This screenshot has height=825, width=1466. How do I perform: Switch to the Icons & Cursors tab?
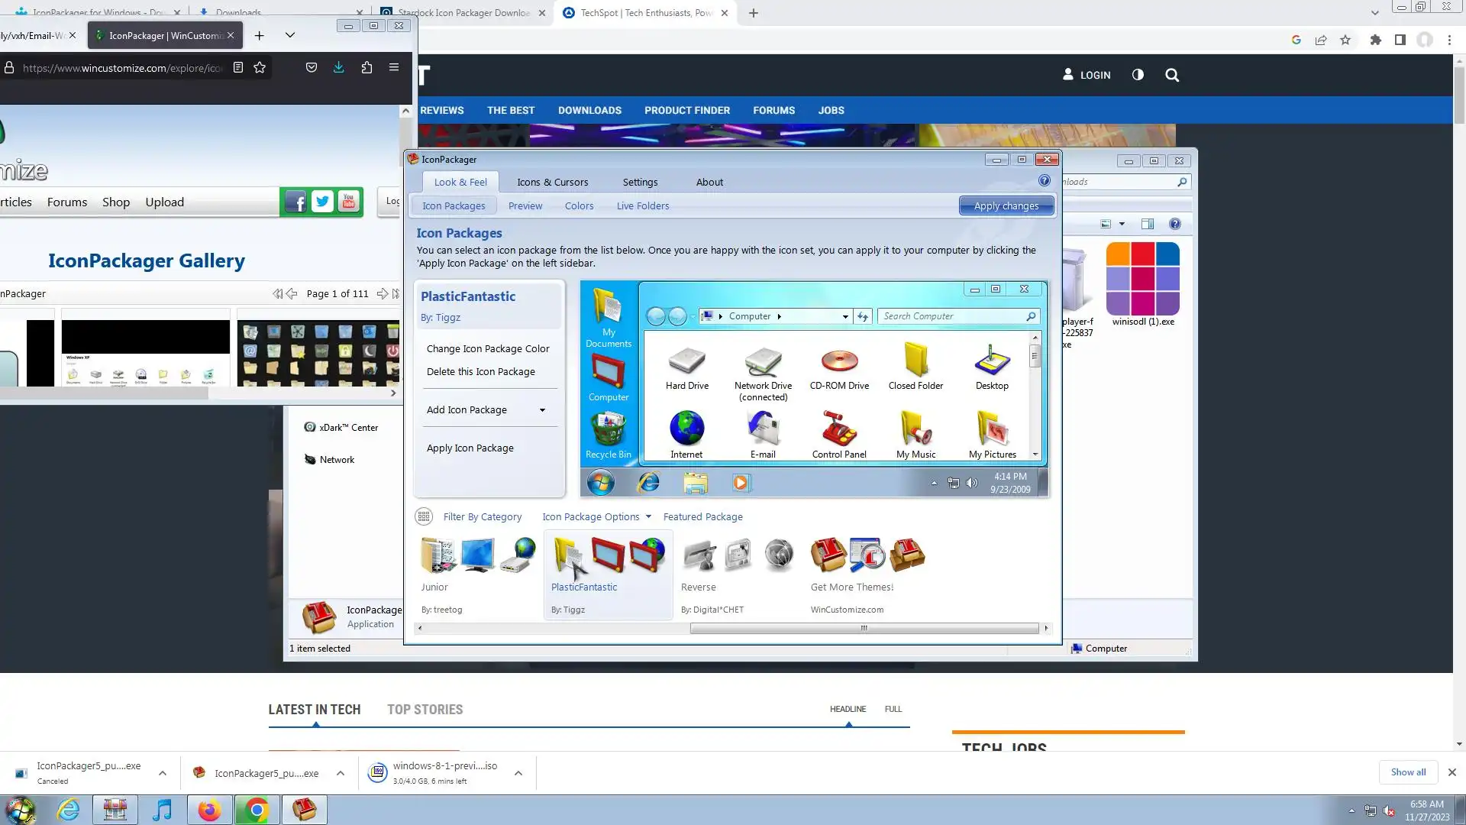coord(552,182)
